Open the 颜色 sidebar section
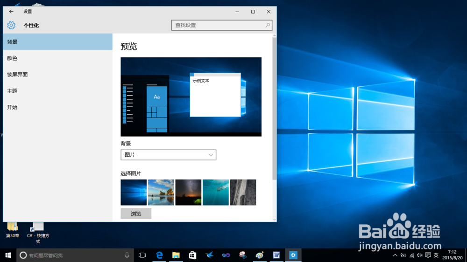 58,58
